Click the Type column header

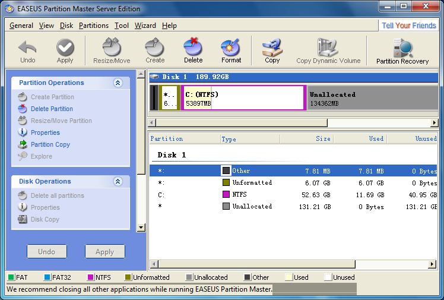point(250,139)
